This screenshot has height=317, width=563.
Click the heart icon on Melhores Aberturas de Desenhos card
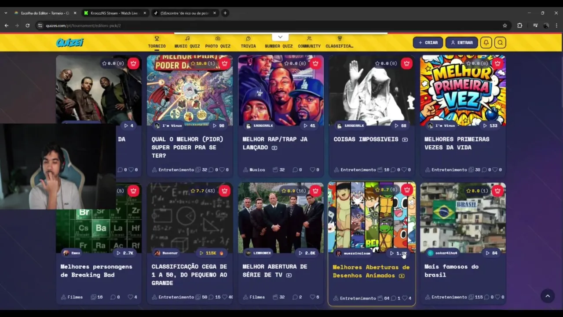[x=405, y=298]
